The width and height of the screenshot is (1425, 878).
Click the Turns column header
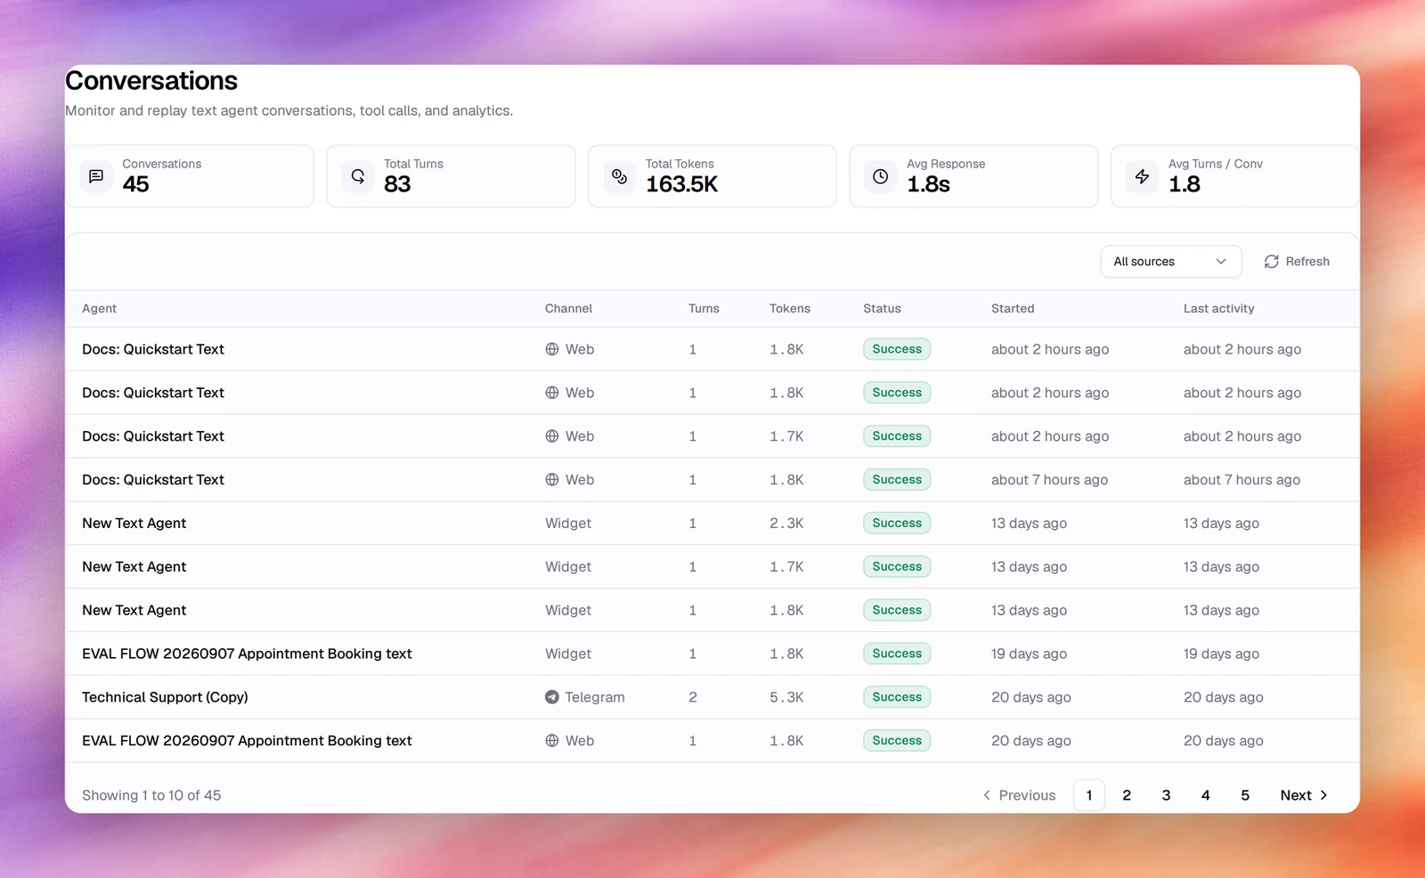tap(704, 309)
